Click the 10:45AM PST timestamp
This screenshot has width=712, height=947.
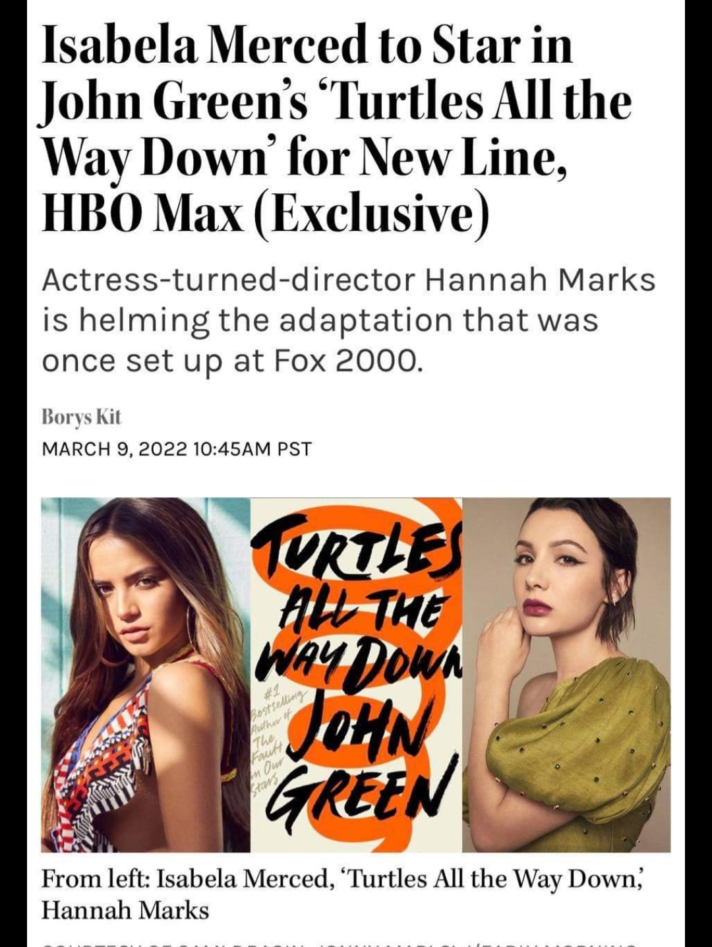(x=253, y=449)
